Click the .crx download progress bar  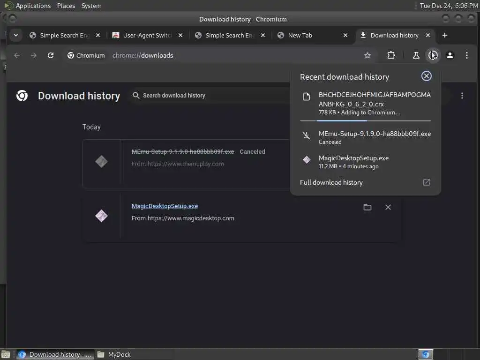click(x=366, y=120)
